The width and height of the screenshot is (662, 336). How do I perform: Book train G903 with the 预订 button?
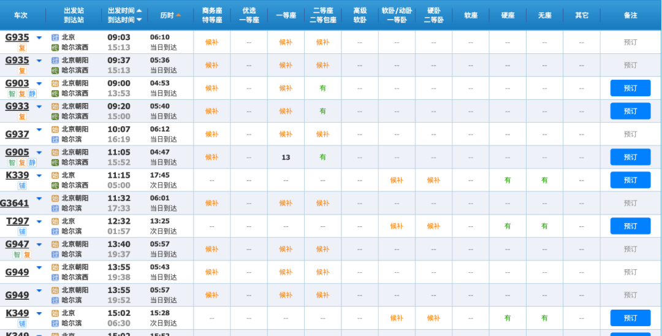click(x=630, y=88)
